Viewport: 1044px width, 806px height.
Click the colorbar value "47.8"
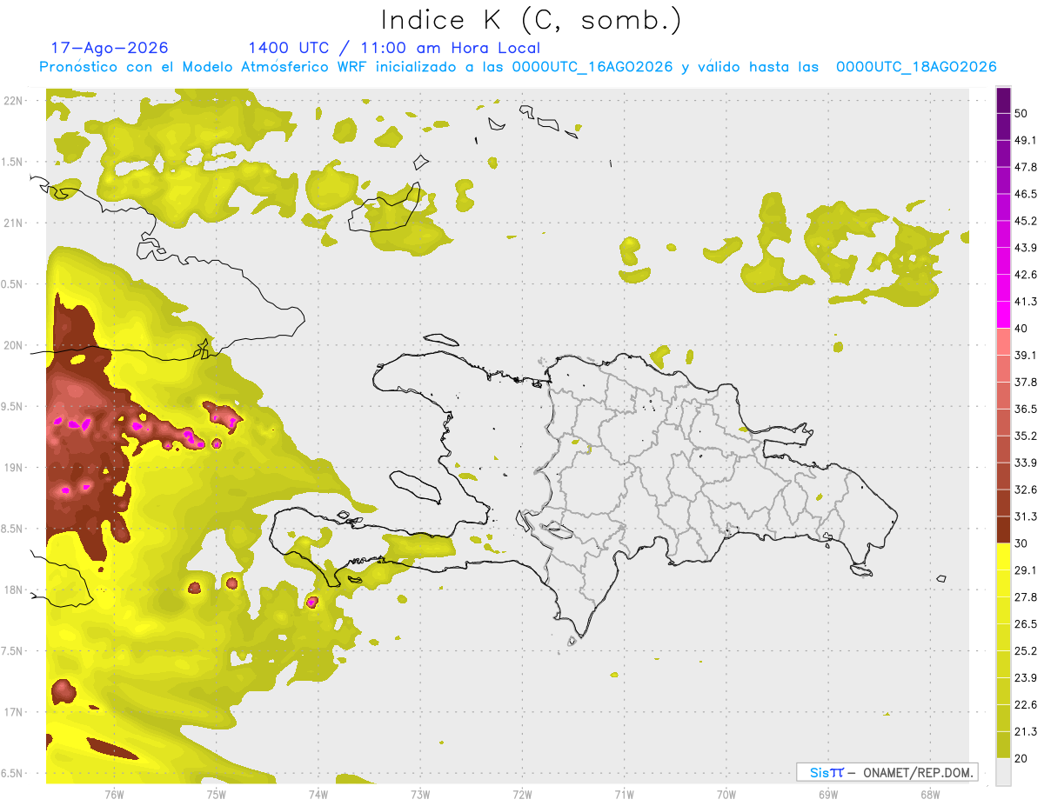(x=1026, y=167)
